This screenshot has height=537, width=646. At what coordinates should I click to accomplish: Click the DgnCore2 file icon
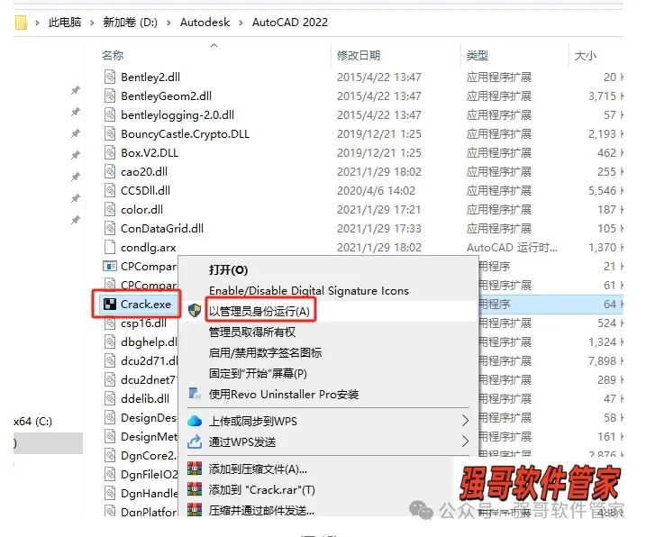tap(110, 455)
